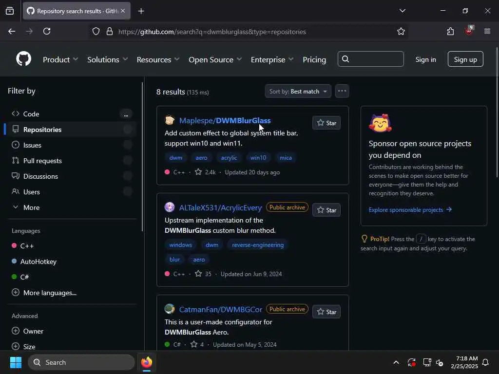Open the Firefox tab overview icon
This screenshot has height=374, width=499.
click(10, 11)
